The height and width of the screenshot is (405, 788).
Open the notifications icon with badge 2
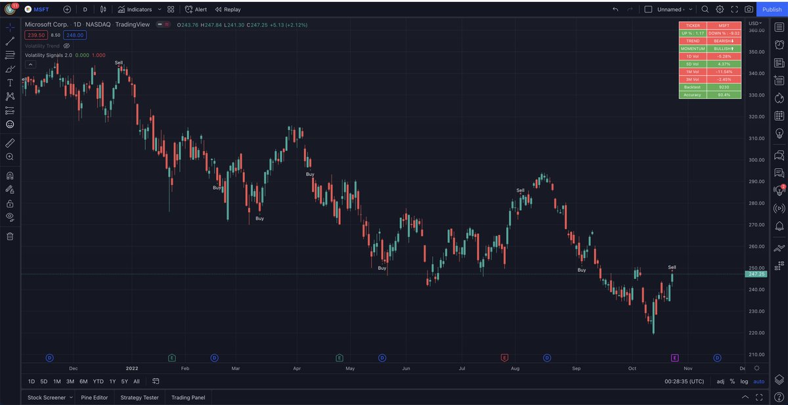click(779, 190)
